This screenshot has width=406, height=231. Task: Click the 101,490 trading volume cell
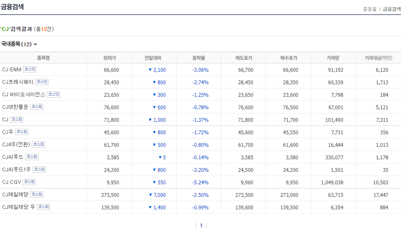point(334,120)
